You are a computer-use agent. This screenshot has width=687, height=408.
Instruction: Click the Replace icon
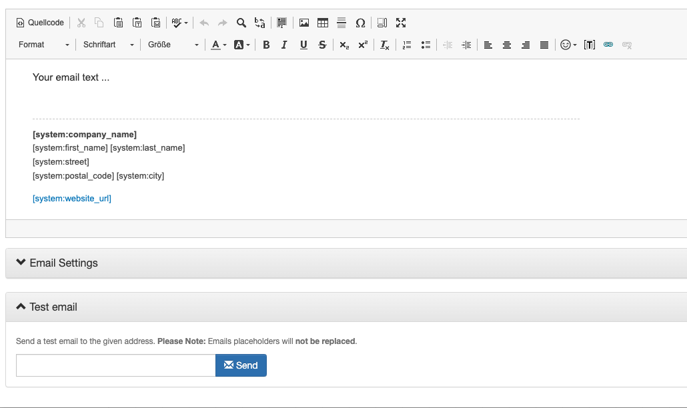point(260,23)
